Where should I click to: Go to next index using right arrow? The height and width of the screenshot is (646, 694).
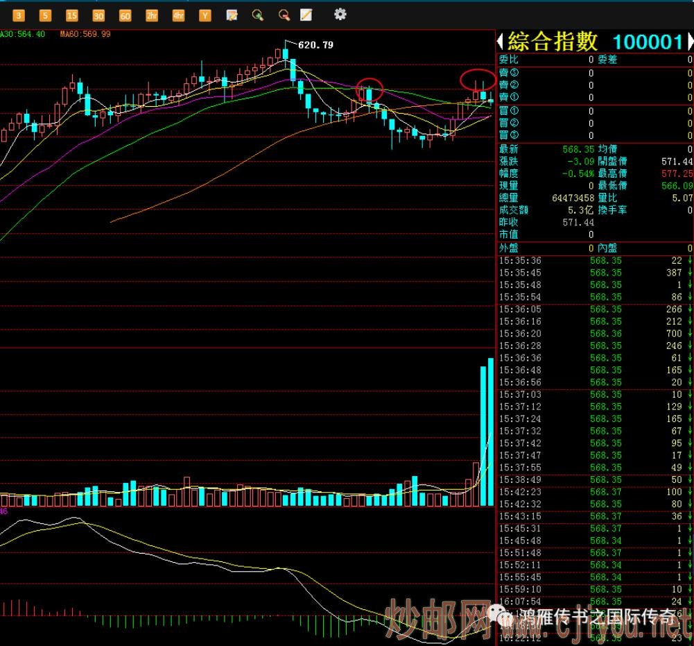point(688,42)
